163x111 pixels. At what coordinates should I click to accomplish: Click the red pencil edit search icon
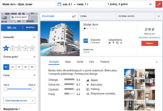click(x=159, y=4)
